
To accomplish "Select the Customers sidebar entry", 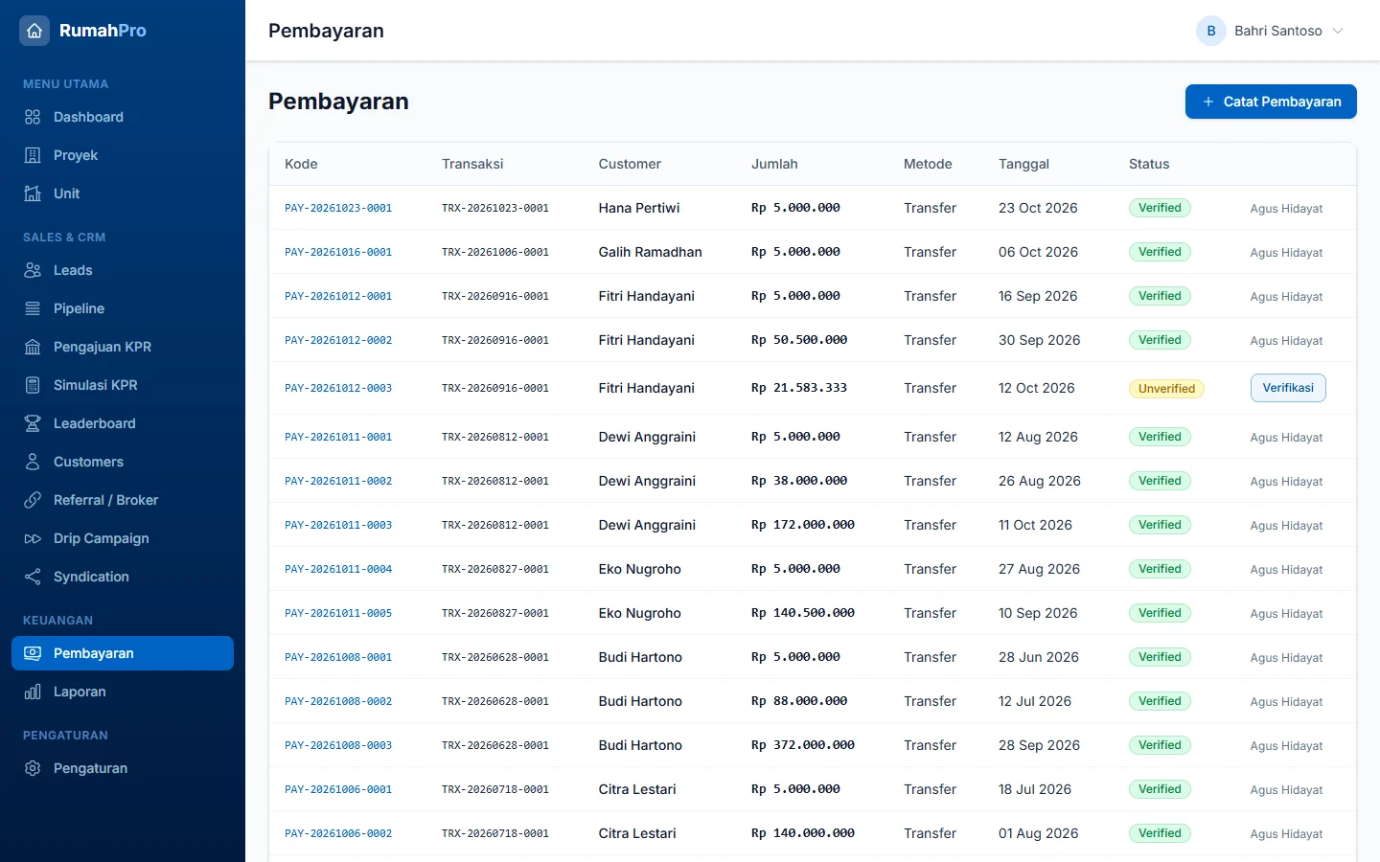I will [123, 462].
